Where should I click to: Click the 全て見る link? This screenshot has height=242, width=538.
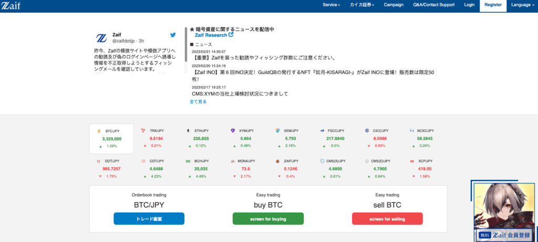198,102
